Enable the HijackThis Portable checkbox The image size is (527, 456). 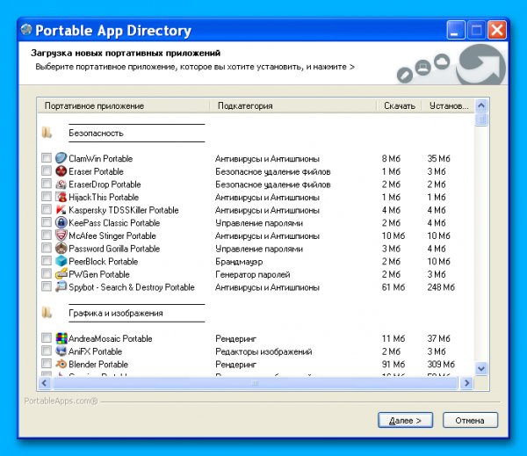[x=47, y=197]
